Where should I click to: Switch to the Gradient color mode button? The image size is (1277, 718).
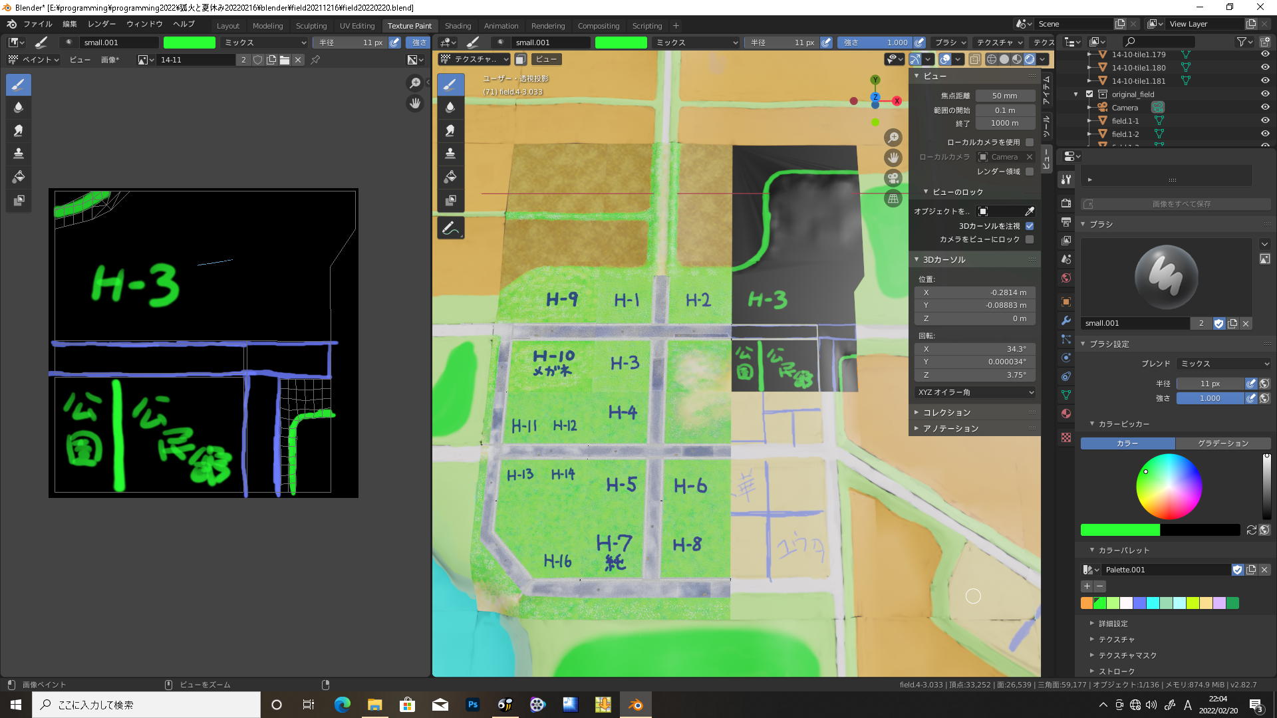(1222, 443)
